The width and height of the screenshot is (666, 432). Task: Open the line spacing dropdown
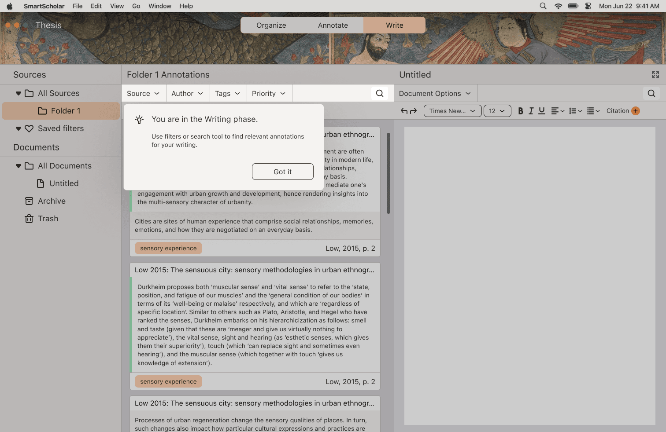coord(576,111)
